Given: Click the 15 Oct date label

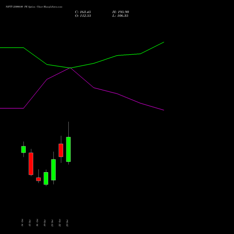Looking at the screenshot, I should (30, 223).
